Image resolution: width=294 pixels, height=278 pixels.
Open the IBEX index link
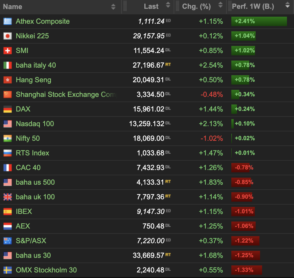(x=24, y=212)
